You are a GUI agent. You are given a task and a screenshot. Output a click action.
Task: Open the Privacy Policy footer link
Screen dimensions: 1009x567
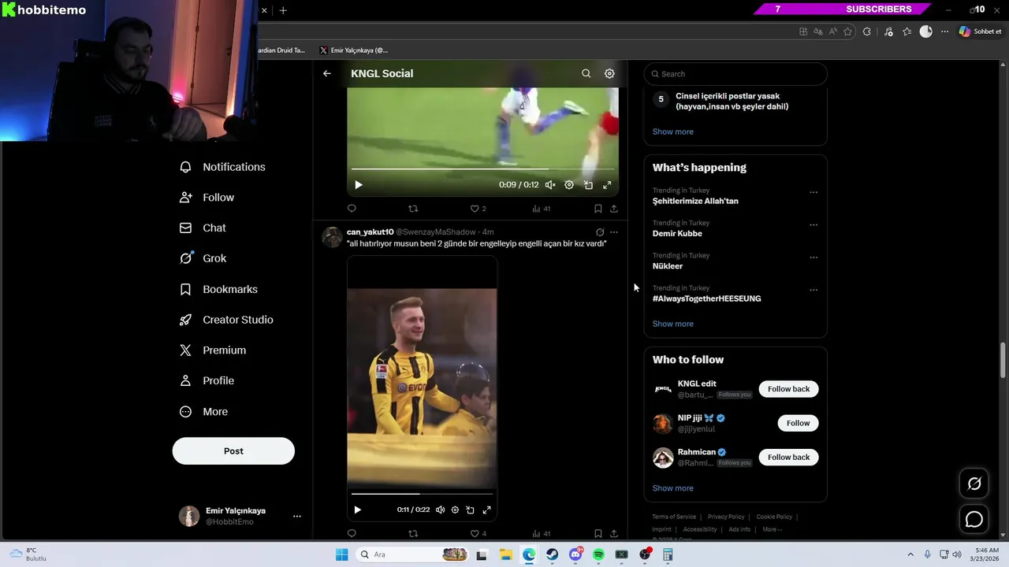click(726, 517)
